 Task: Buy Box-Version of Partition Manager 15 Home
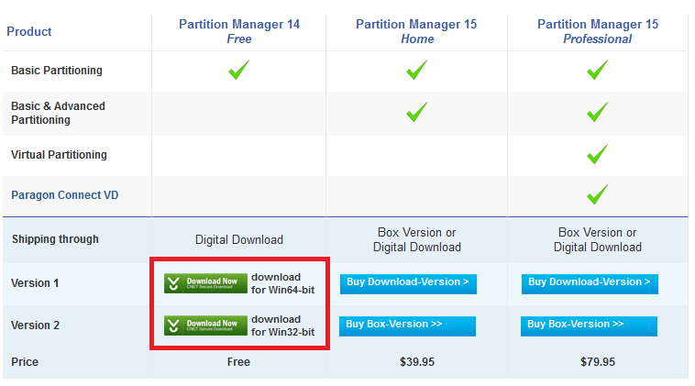point(407,325)
